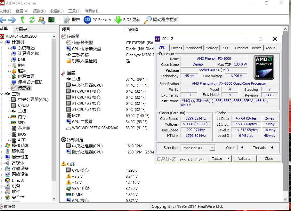Open the users management toolbar icon
Image resolution: width=291 pixels, height=211 pixels.
[x=42, y=20]
